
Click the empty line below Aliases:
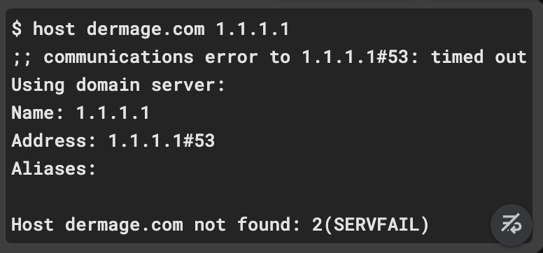tap(269, 197)
